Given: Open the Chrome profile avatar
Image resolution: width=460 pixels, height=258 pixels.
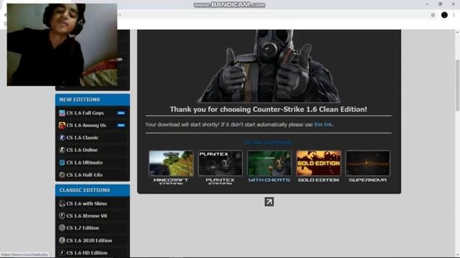Looking at the screenshot, I should (x=444, y=15).
